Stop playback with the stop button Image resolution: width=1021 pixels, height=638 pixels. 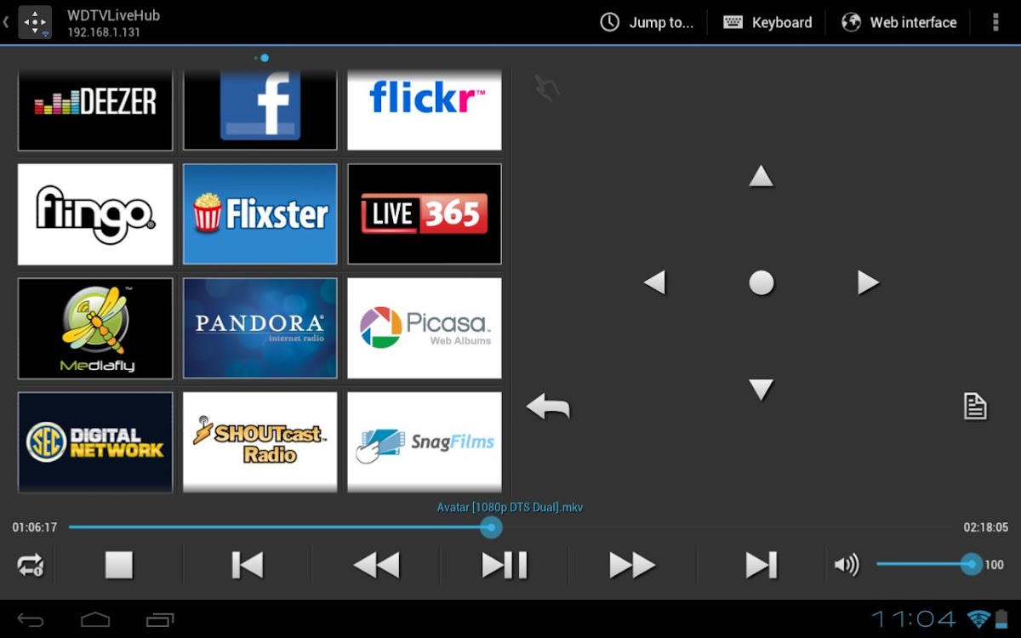click(x=119, y=565)
